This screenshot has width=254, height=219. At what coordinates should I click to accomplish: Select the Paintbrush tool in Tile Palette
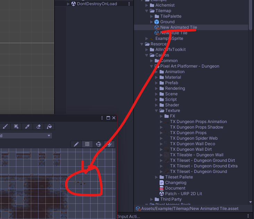click(5, 126)
